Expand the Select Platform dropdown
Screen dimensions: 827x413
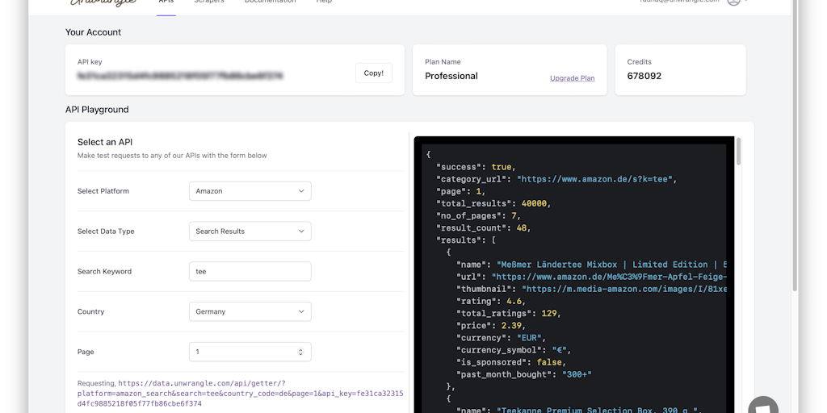(x=250, y=191)
